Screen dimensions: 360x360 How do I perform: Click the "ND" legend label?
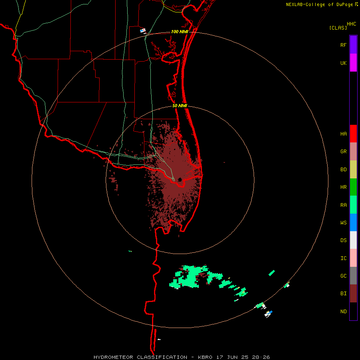343,312
